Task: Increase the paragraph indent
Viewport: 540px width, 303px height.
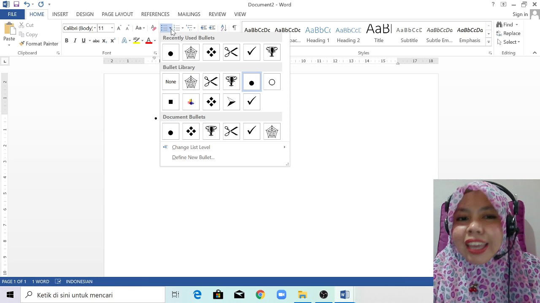Action: pyautogui.click(x=212, y=28)
